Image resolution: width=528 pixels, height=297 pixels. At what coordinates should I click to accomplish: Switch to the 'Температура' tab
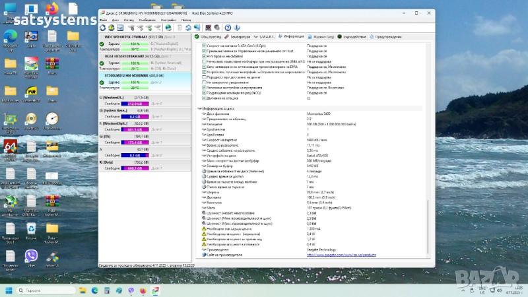(242, 36)
